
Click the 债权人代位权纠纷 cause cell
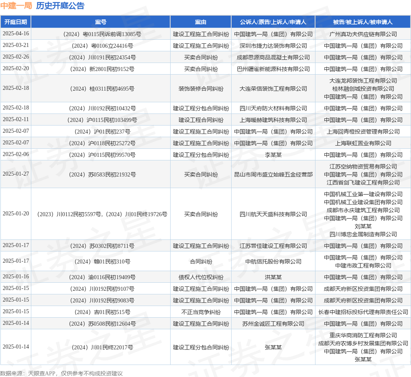click(201, 277)
